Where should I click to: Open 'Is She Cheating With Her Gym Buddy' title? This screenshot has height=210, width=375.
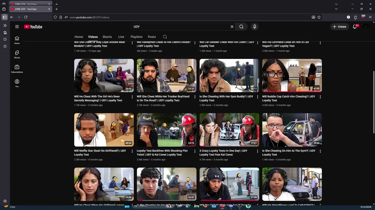click(226, 98)
